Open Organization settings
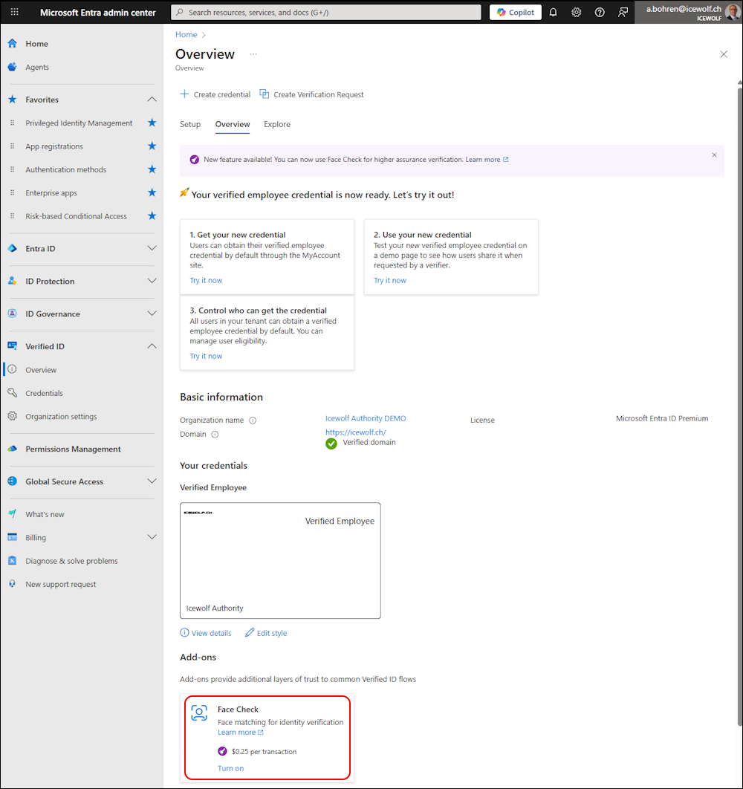The width and height of the screenshot is (743, 789). (x=61, y=417)
